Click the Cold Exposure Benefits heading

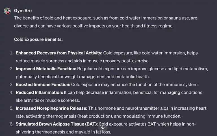(38, 39)
